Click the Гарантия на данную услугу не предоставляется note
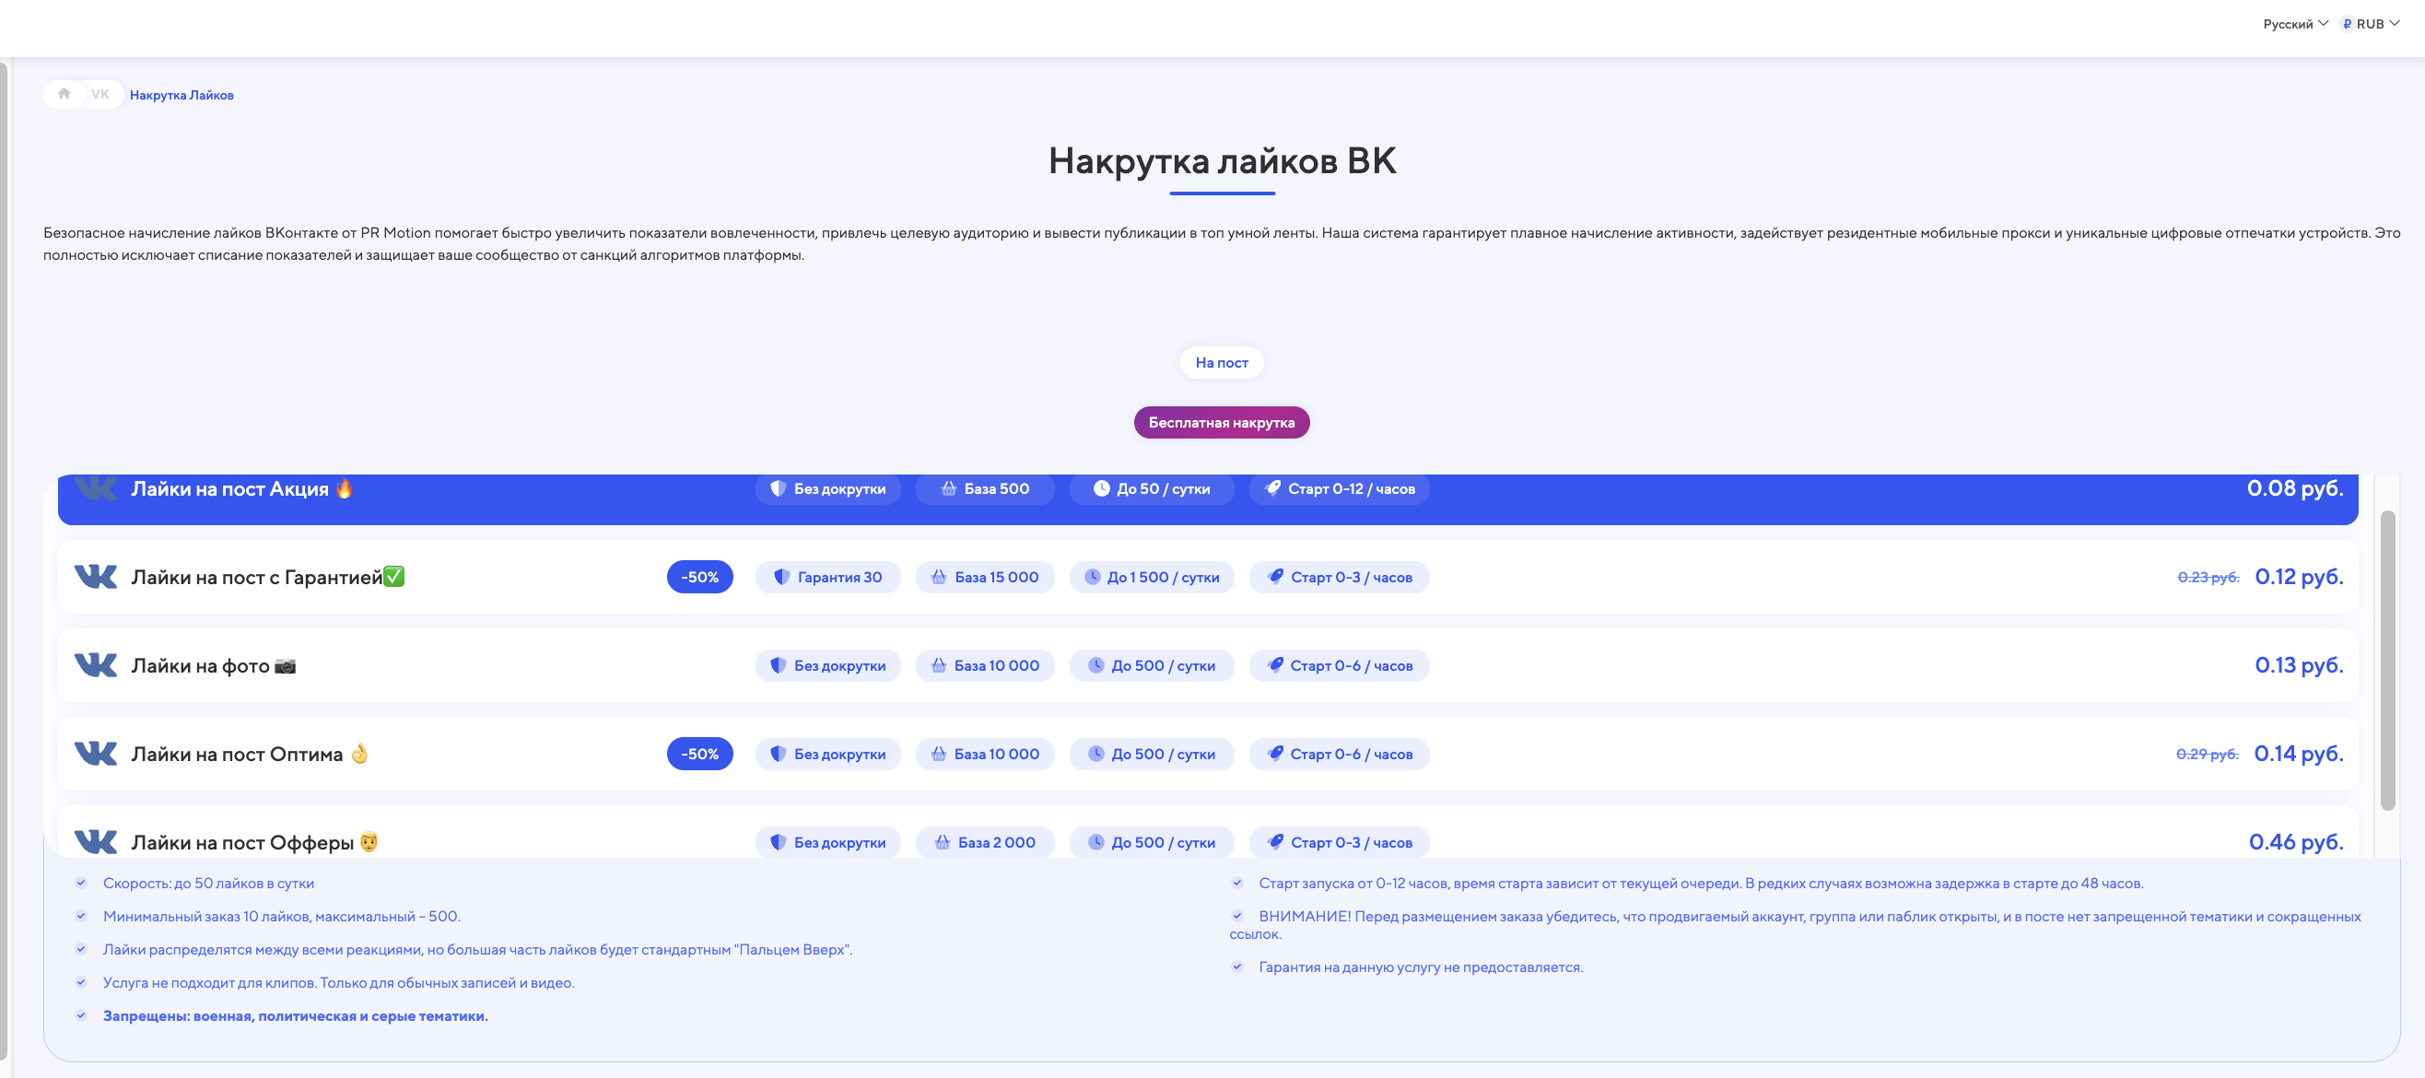The image size is (2425, 1078). tap(1421, 967)
